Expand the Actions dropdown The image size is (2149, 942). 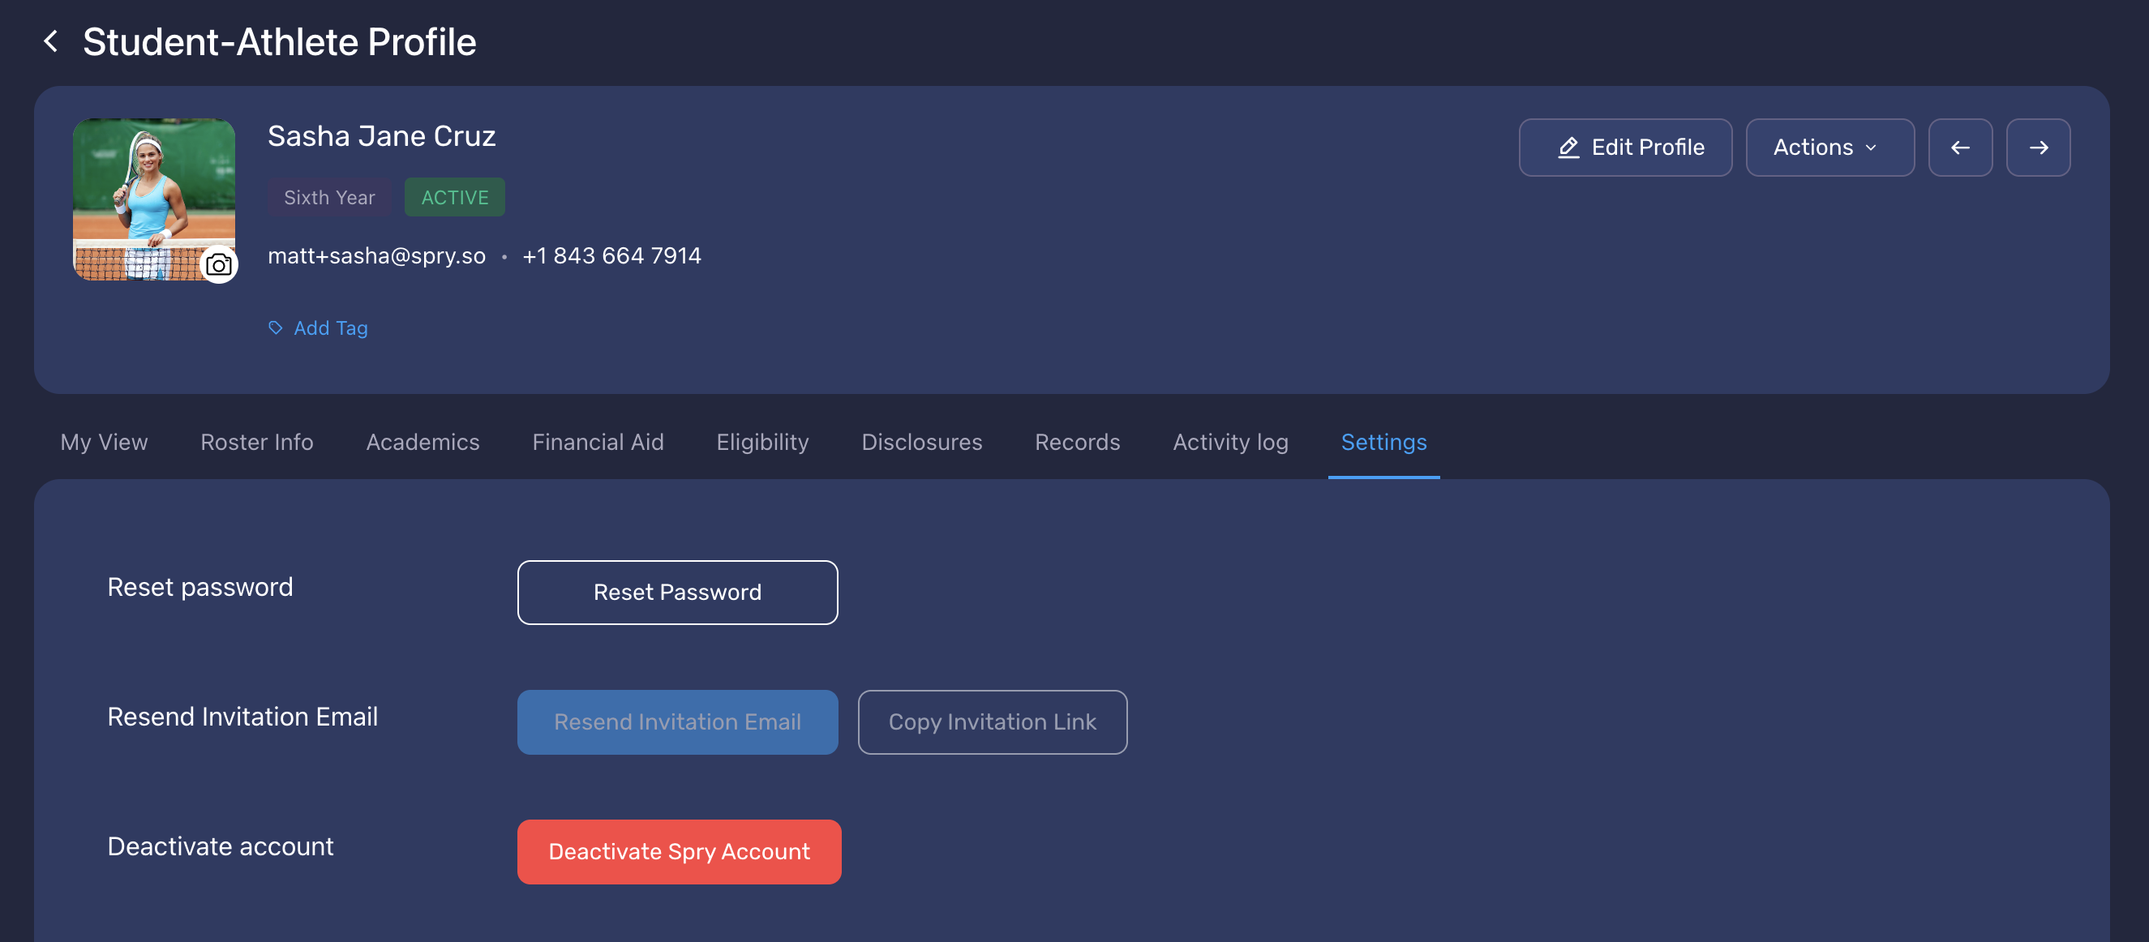point(1829,148)
